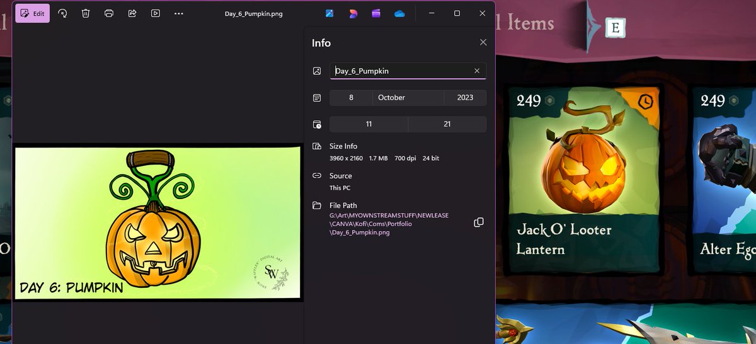Click the 'This PC' source text
Screen dimensions: 756x344
340,188
